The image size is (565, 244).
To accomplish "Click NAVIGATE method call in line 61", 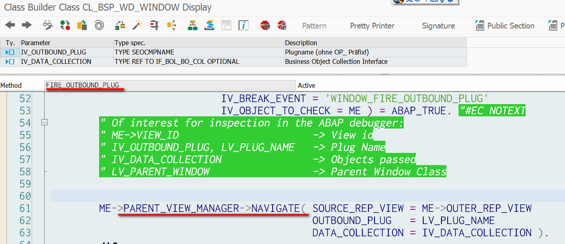I will click(276, 208).
